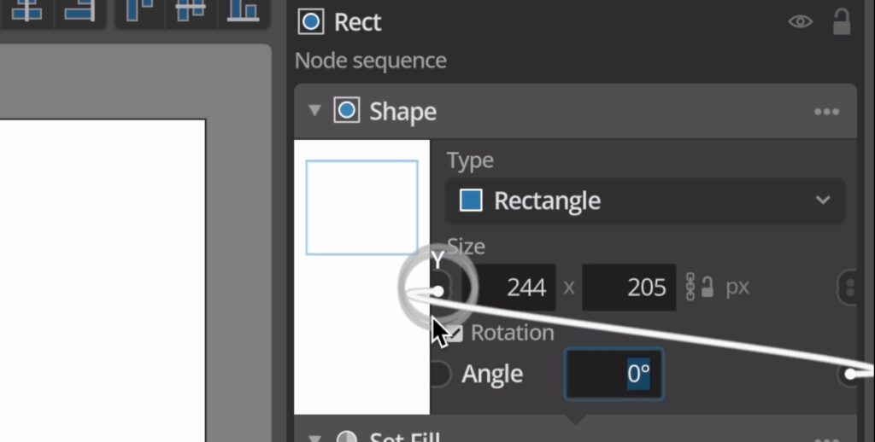The image size is (875, 442).
Task: Click the align horizontal center icon
Action: tap(26, 10)
